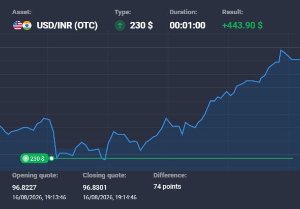Click the Difference: label
The width and height of the screenshot is (300, 209).
point(170,175)
